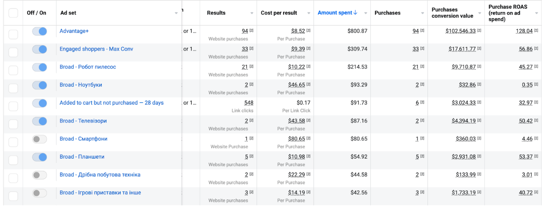Click the footnote [2] icon beside Advantage+ ROAS 128.04
The height and width of the screenshot is (209, 547).
[x=537, y=31]
